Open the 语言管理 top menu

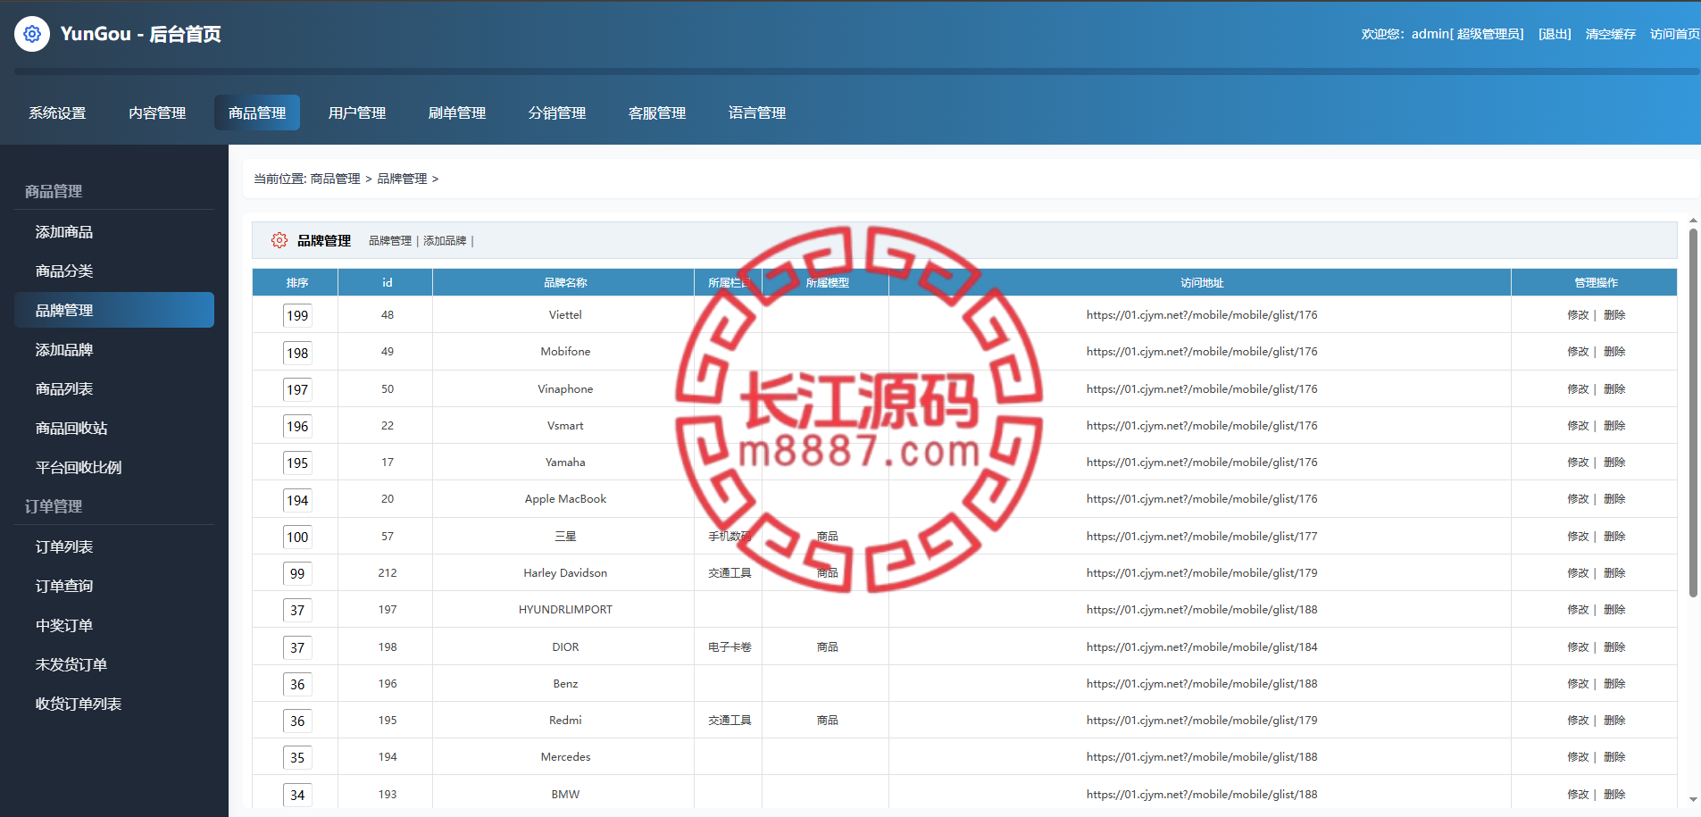coord(757,113)
